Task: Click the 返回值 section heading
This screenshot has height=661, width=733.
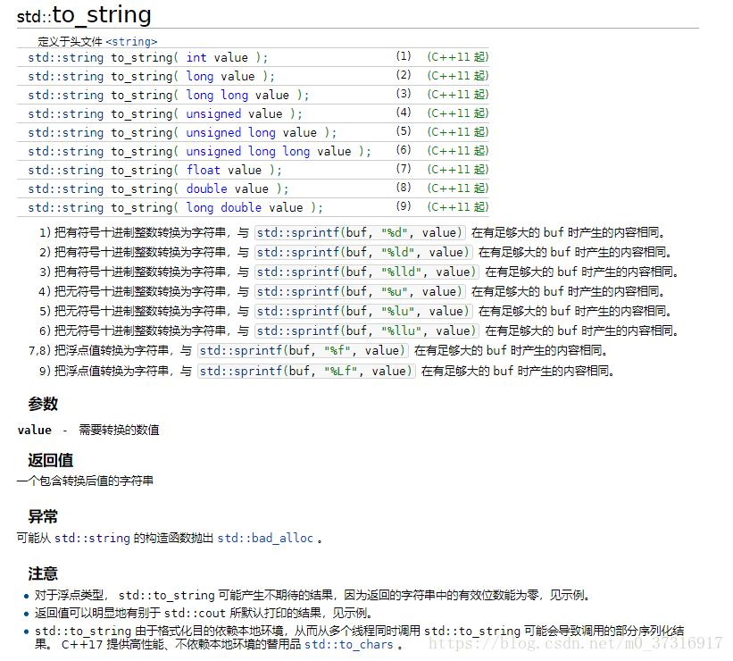Action: (50, 460)
